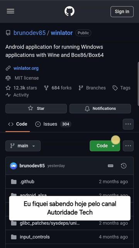Open the winlator.org link

pyautogui.click(x=26, y=68)
